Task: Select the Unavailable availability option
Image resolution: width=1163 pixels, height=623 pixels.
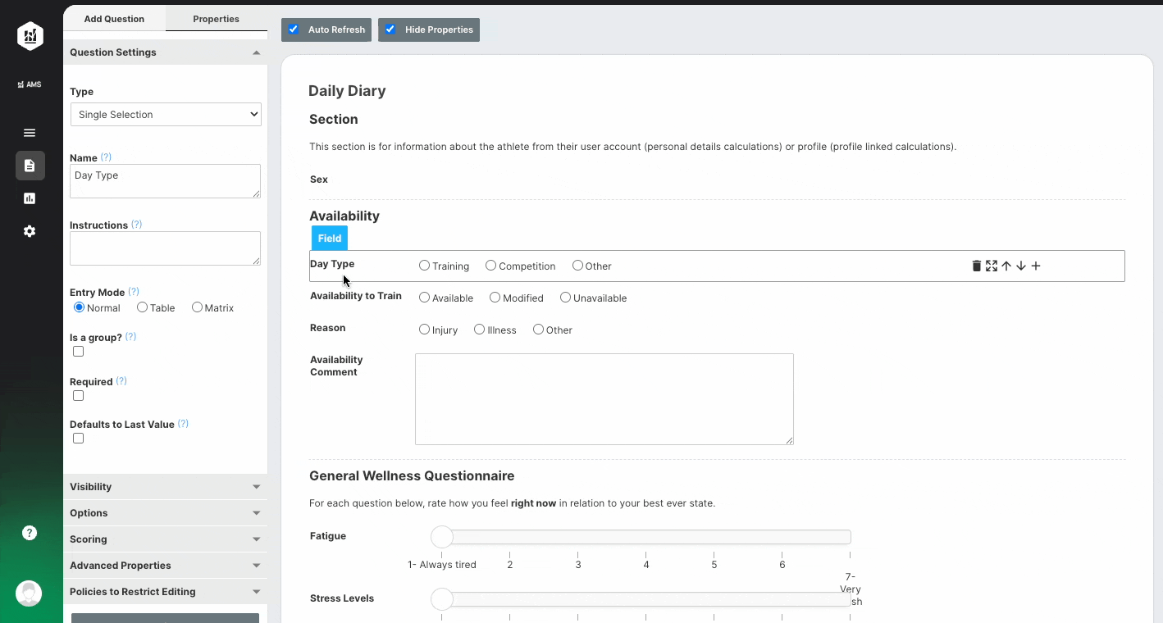Action: 566,298
